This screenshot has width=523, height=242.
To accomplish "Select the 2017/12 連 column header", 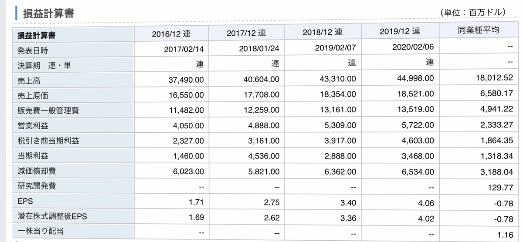I will 246,33.
